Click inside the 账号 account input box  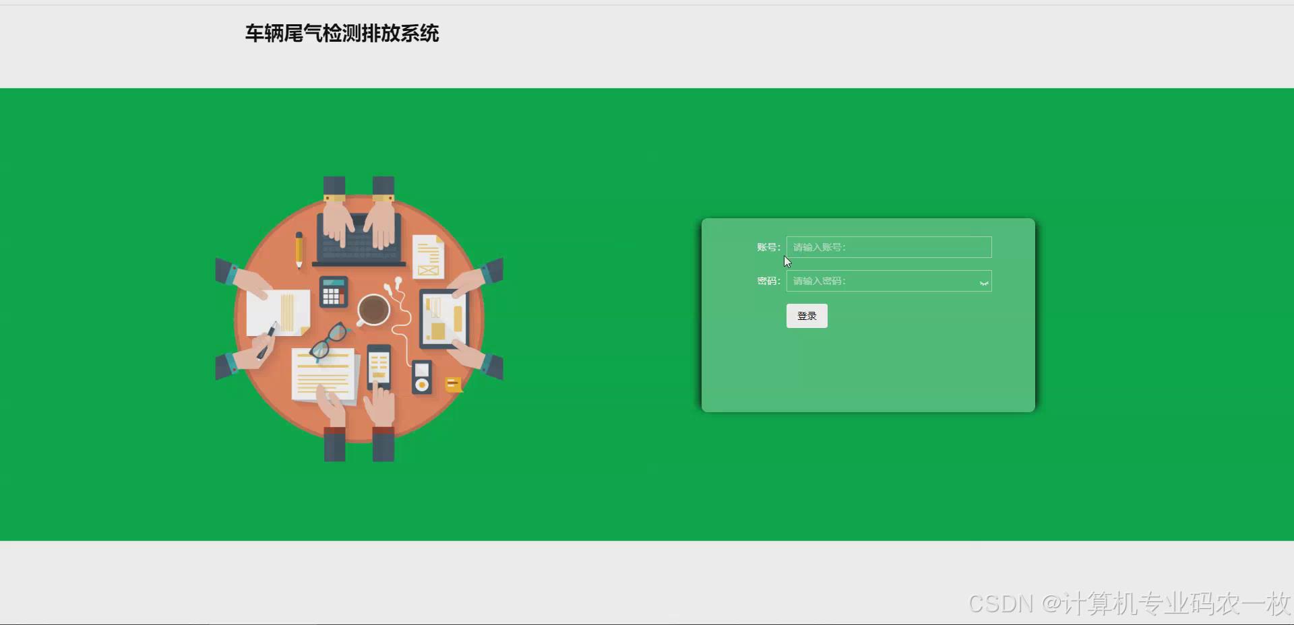click(x=888, y=247)
